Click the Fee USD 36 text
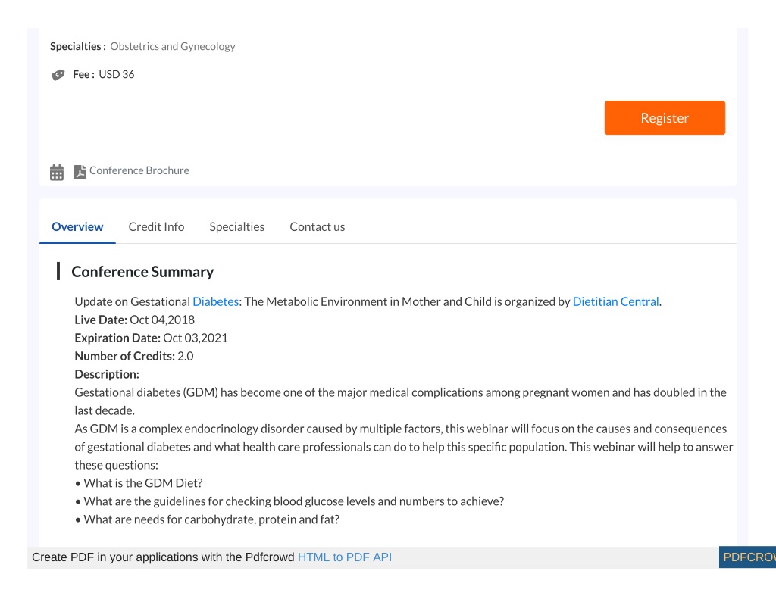This screenshot has height=599, width=776. click(x=103, y=74)
